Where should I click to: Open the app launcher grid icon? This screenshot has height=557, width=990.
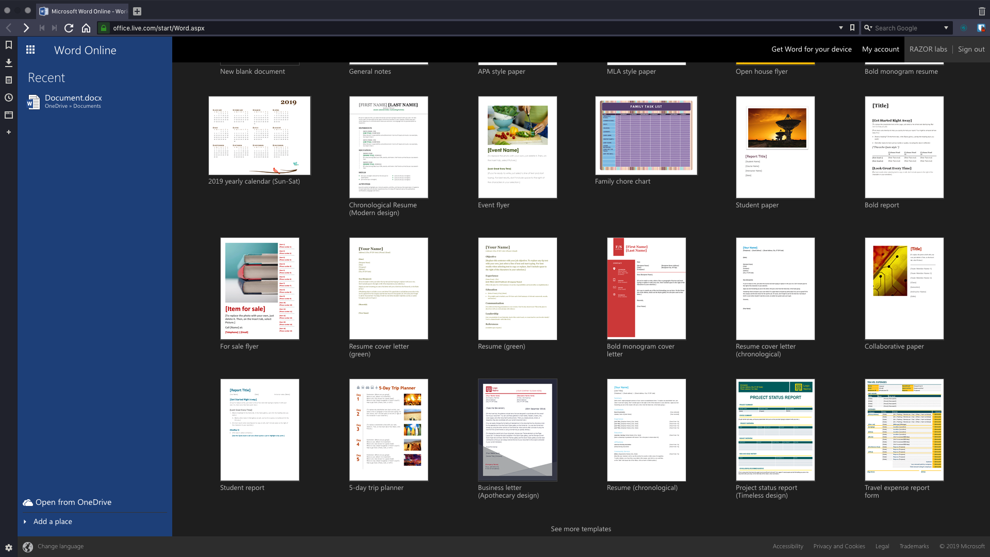30,50
